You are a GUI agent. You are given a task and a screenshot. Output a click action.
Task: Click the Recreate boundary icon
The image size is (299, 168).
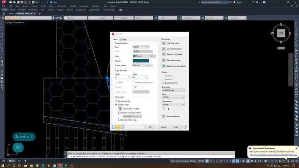[164, 60]
